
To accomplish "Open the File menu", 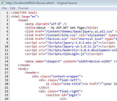I will [4, 8].
